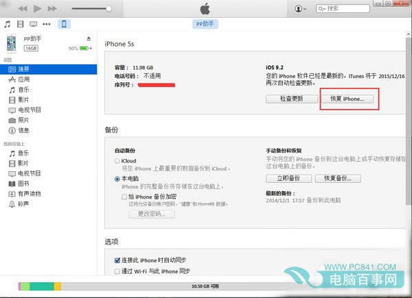
Task: Click the iOS 9.2 version label
Action: pyautogui.click(x=275, y=68)
